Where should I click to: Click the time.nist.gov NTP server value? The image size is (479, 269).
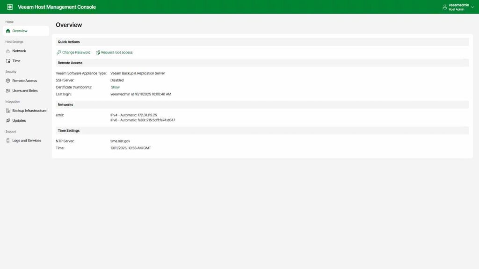120,141
